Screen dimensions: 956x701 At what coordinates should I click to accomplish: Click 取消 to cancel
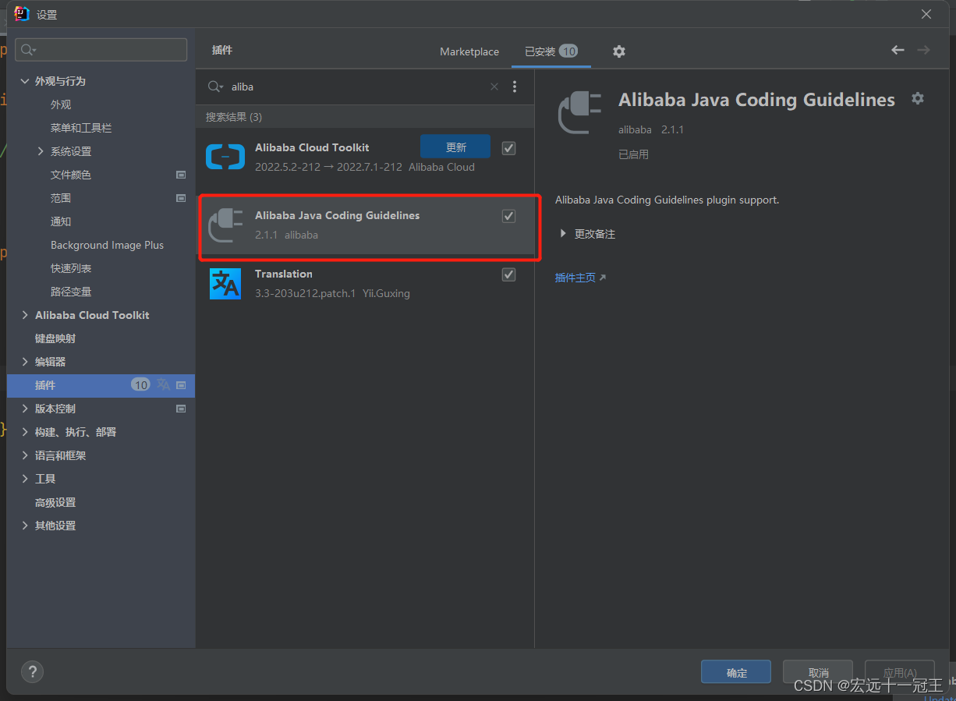(818, 672)
